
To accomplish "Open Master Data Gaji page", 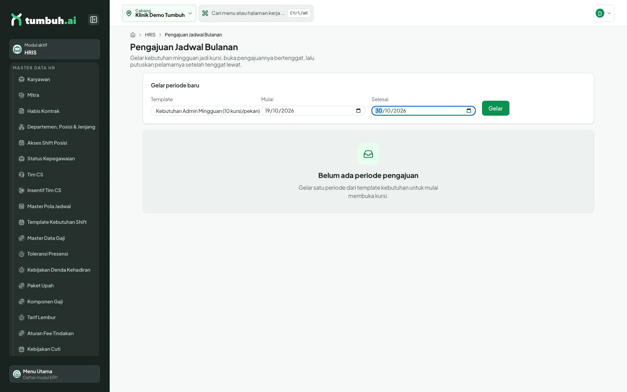I will coord(56,238).
